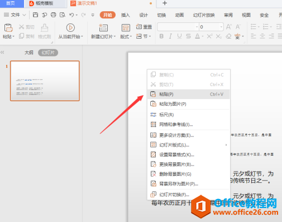Toggle Italic formatting button
Image resolution: width=282 pixels, height=222 pixels.
pos(170,36)
